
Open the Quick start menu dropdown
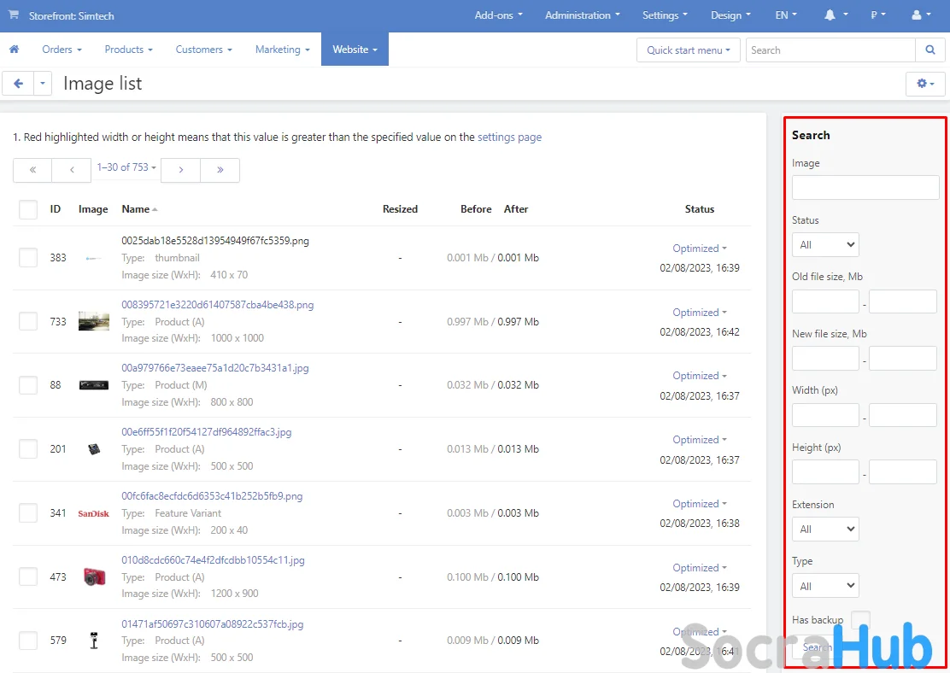pyautogui.click(x=688, y=50)
